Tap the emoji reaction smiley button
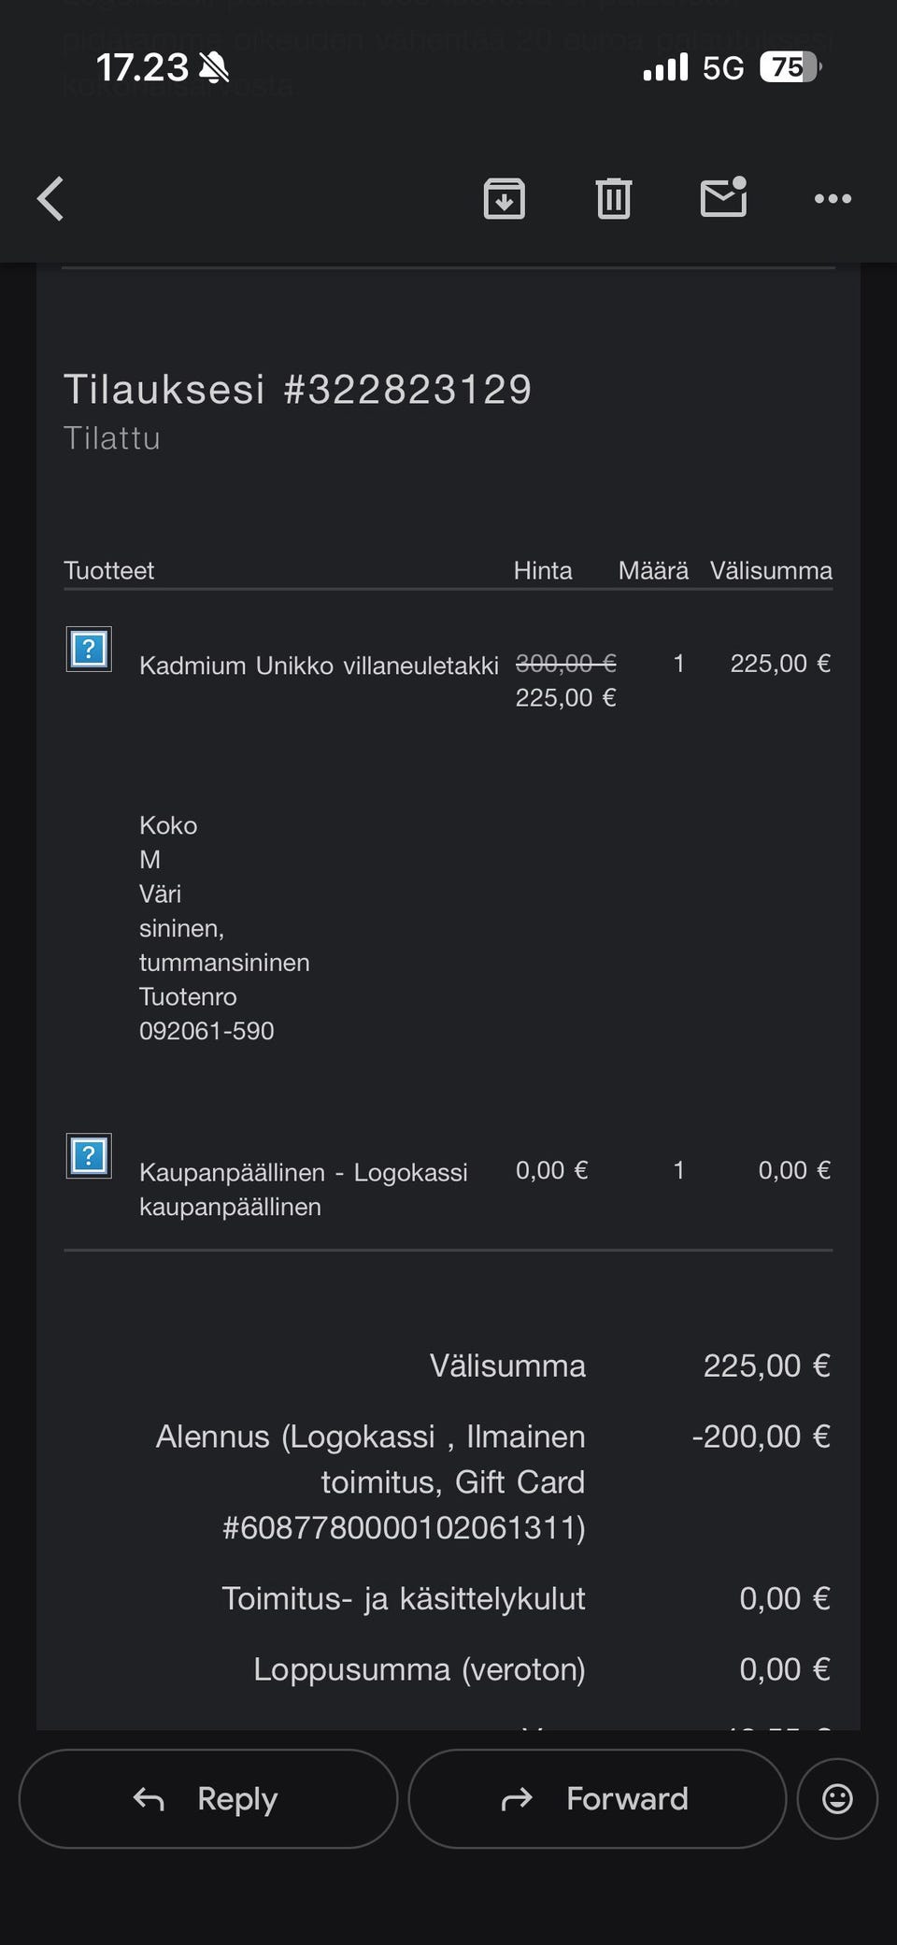 click(x=837, y=1798)
